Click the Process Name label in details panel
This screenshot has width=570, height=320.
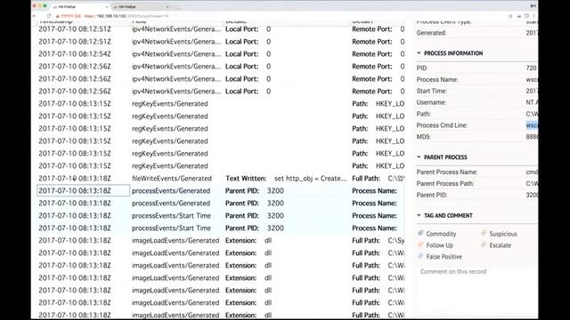click(437, 79)
